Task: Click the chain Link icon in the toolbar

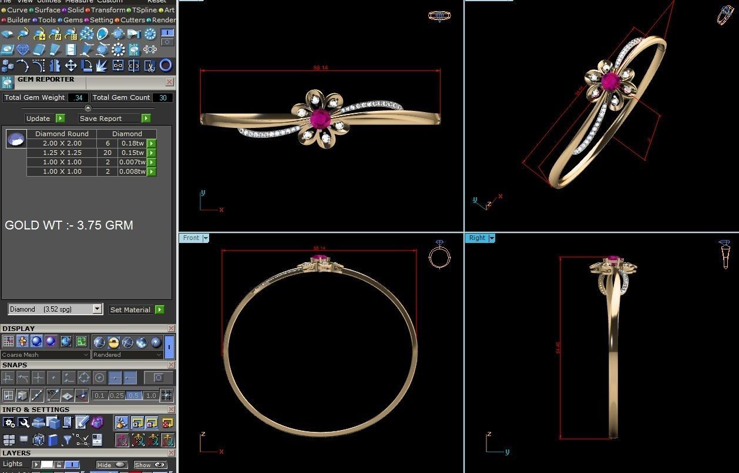Action: click(x=118, y=65)
